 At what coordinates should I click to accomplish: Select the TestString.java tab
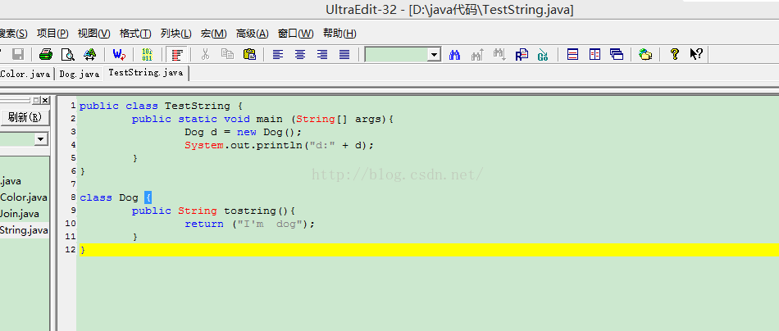(x=146, y=72)
